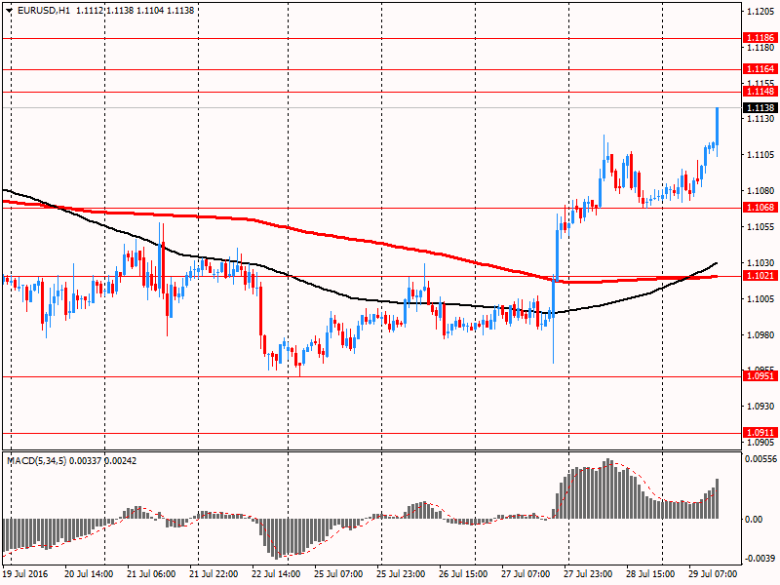Viewport: 780px width, 585px height.
Task: Click the black 1.1138 current price label
Action: click(x=760, y=108)
